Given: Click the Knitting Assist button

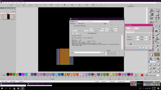Looking at the screenshot, I should tap(97, 31).
